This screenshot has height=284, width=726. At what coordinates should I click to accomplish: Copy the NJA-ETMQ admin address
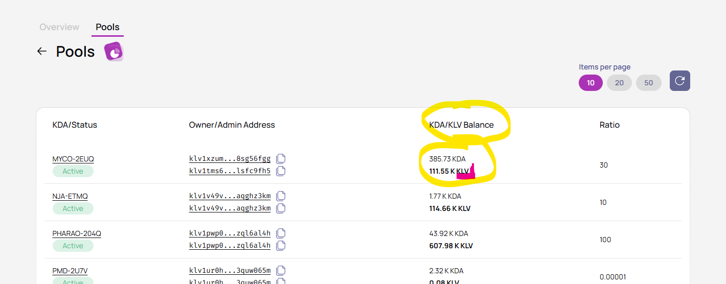[281, 208]
